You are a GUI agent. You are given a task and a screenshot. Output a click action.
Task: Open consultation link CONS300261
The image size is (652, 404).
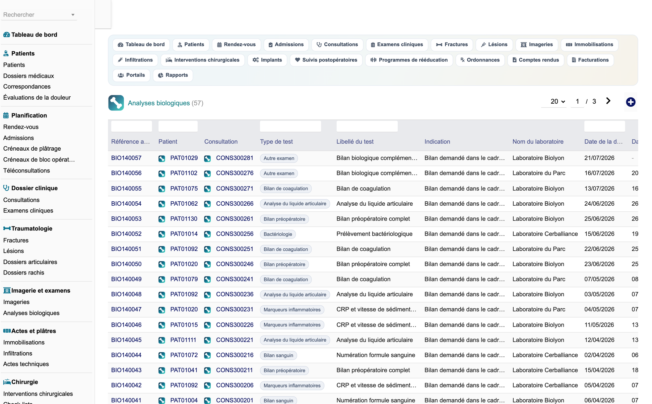click(235, 219)
